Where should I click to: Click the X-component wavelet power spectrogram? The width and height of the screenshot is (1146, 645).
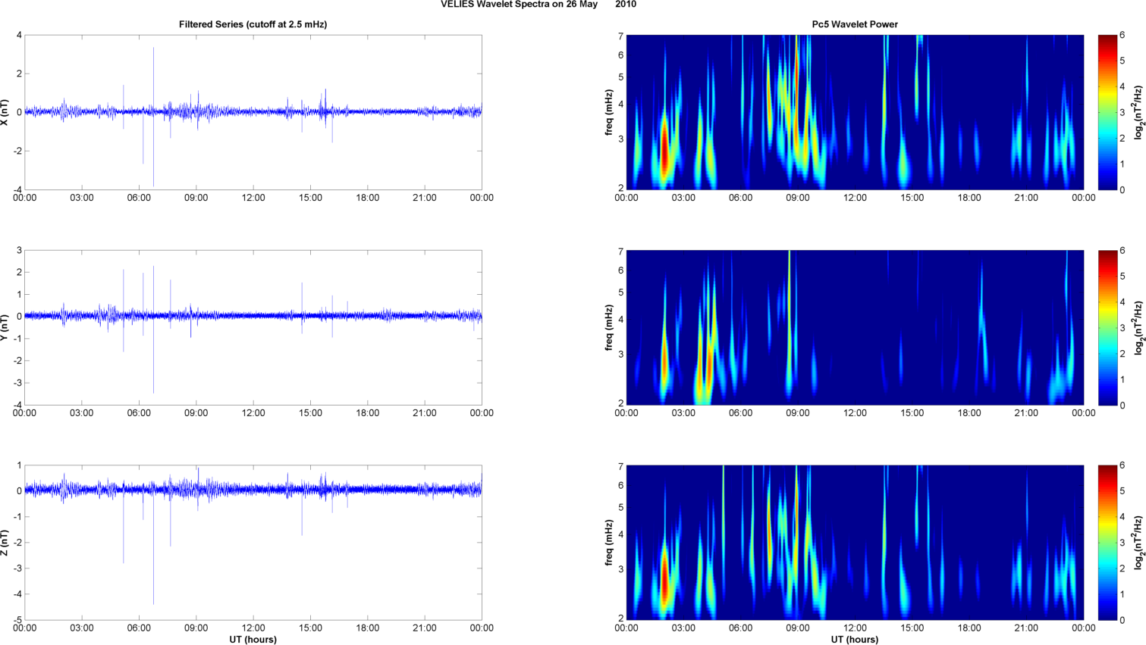(x=855, y=112)
